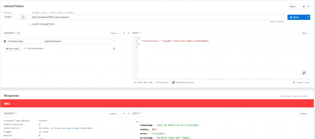The width and height of the screenshot is (315, 139).
Task: Click the response timestamp value
Action: [x=178, y=125]
